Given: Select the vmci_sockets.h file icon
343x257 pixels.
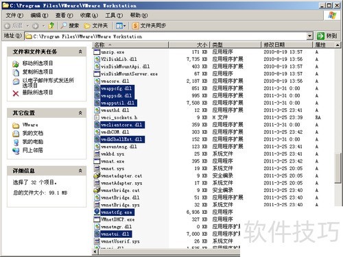Looking at the screenshot, I should pos(97,117).
